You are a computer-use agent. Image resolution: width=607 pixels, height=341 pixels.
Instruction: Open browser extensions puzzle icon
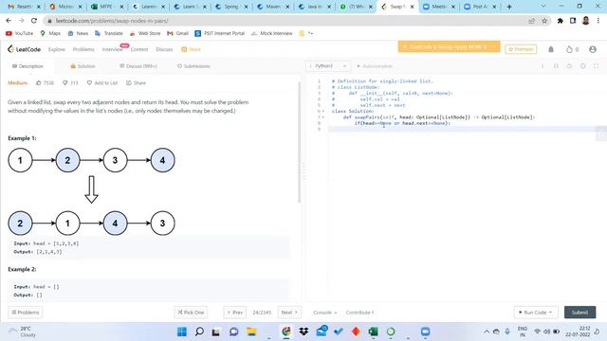pyautogui.click(x=560, y=21)
